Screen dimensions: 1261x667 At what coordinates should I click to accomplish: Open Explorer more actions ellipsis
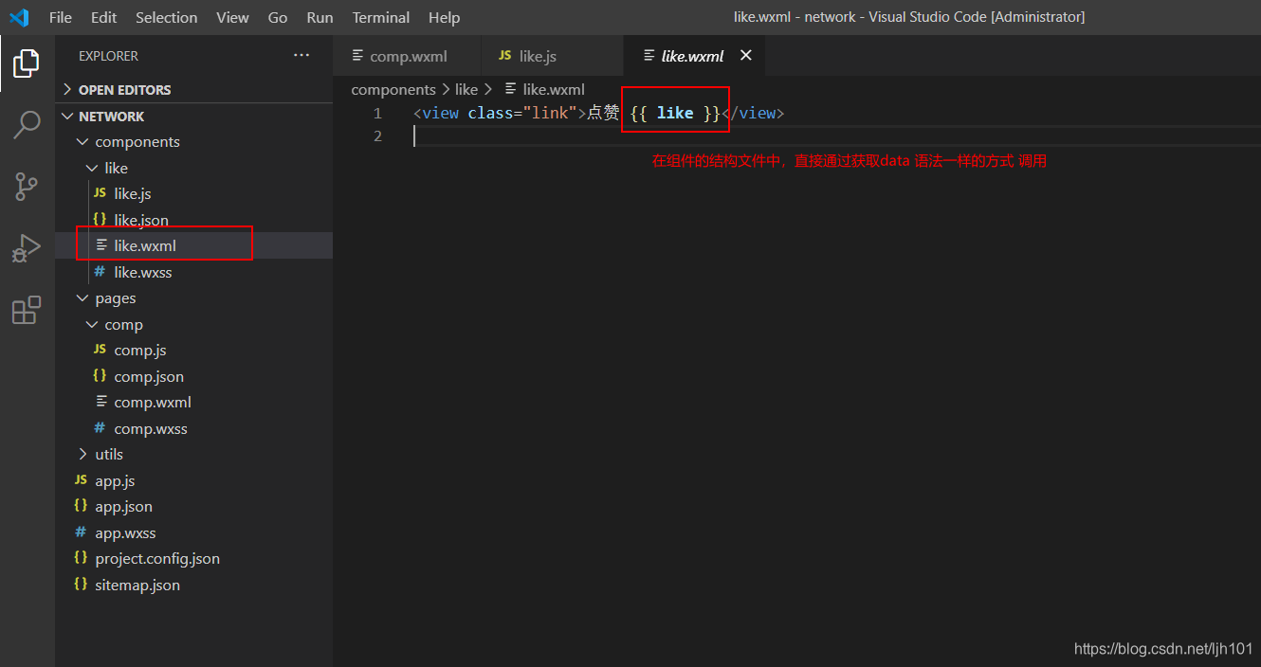302,56
